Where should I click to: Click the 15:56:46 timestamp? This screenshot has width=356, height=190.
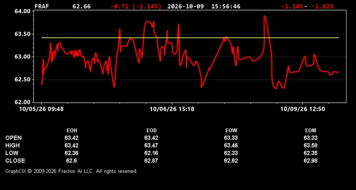[225, 6]
